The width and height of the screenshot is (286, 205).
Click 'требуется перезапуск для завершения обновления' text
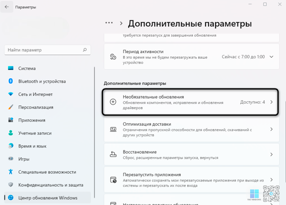tap(169, 35)
